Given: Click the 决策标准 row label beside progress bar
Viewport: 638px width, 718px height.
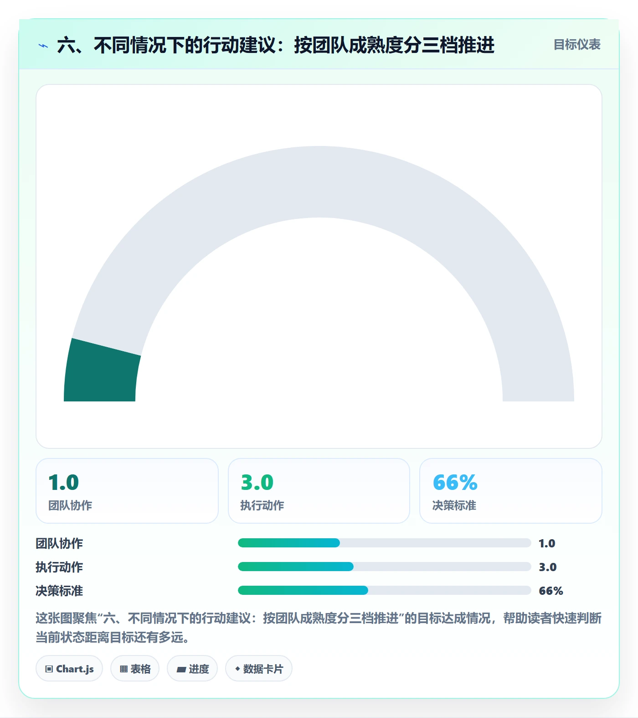Looking at the screenshot, I should pyautogui.click(x=59, y=591).
